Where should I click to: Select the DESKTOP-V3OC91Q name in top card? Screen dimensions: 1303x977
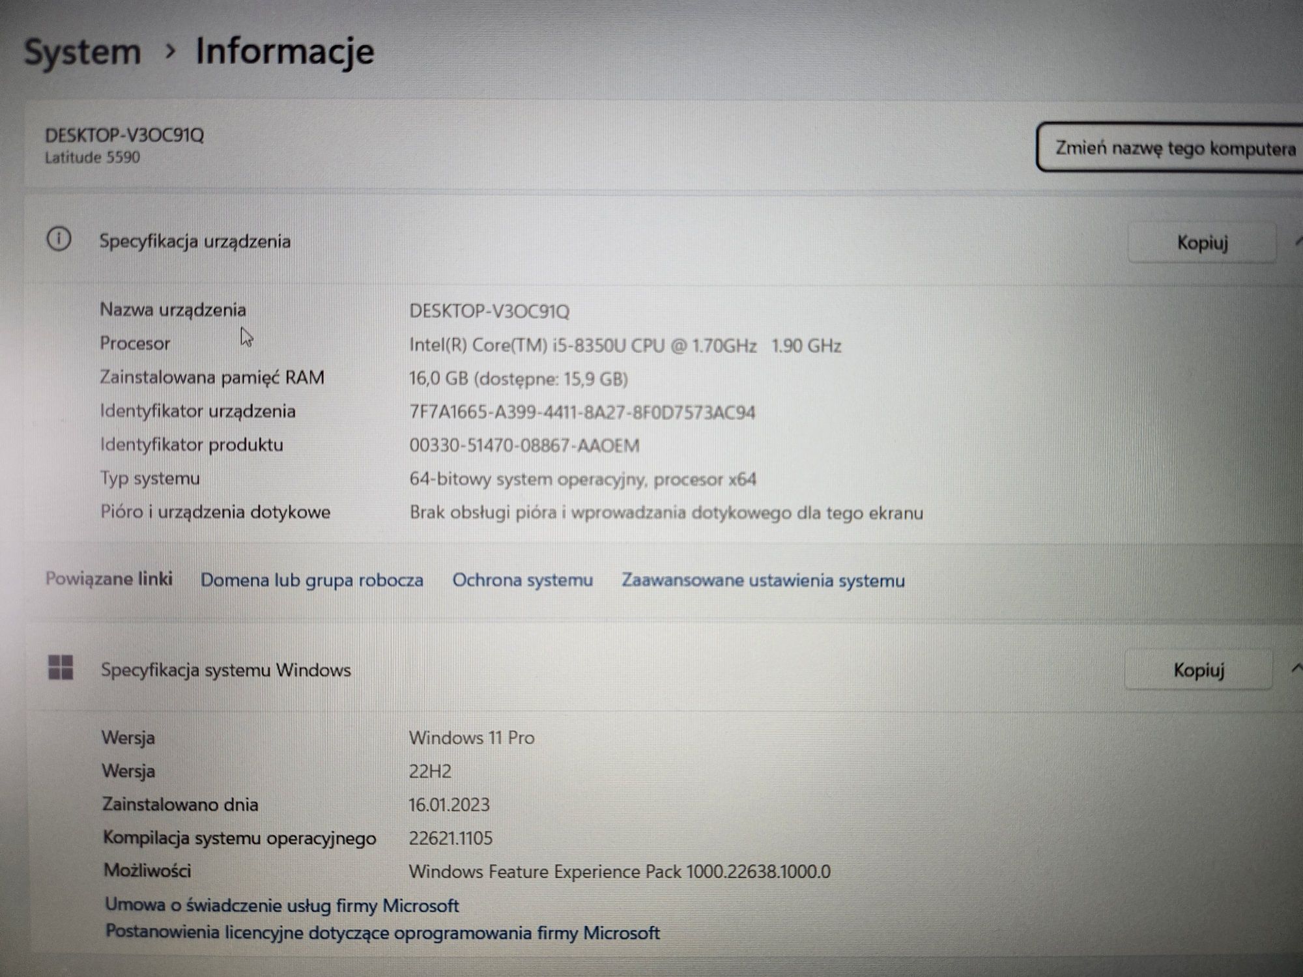(x=124, y=135)
